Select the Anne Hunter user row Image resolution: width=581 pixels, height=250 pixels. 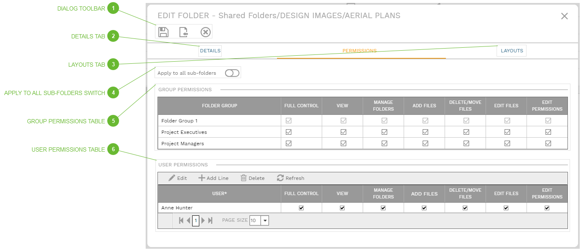tap(177, 208)
